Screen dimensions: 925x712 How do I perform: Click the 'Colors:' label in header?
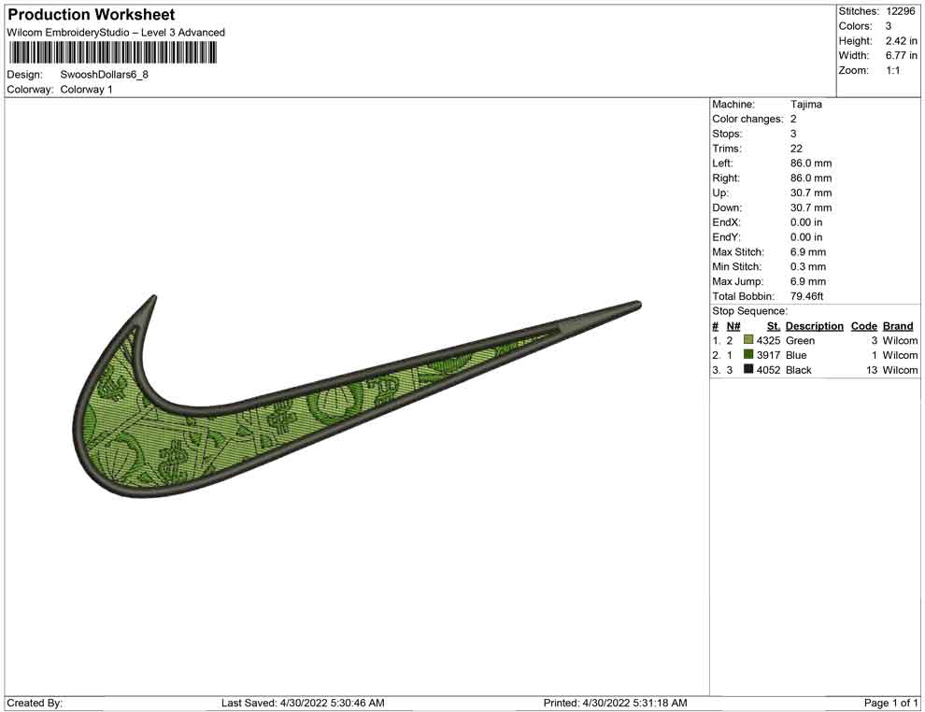(855, 26)
